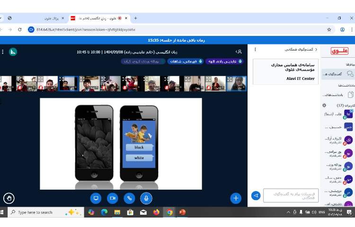Click the public chat message input field
This screenshot has height=227, width=355.
coord(291,195)
